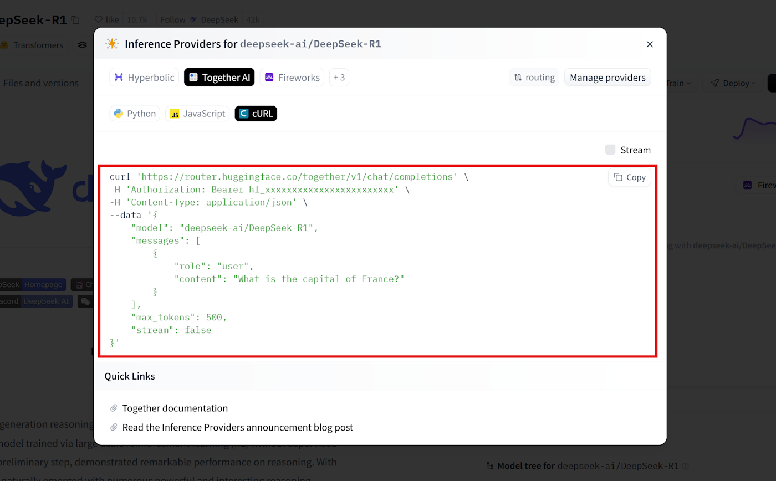Viewport: 776px width, 481px height.
Task: Switch to the cURL code tab
Action: pos(256,114)
